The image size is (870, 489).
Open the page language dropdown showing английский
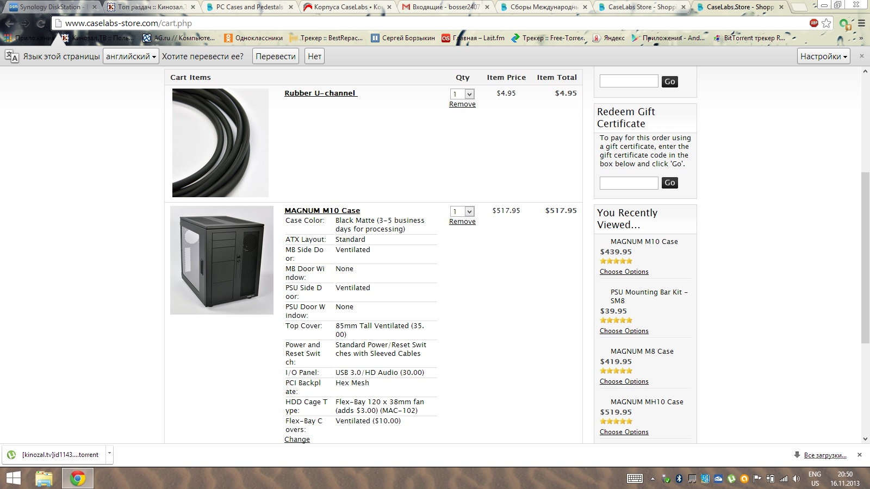coord(131,57)
